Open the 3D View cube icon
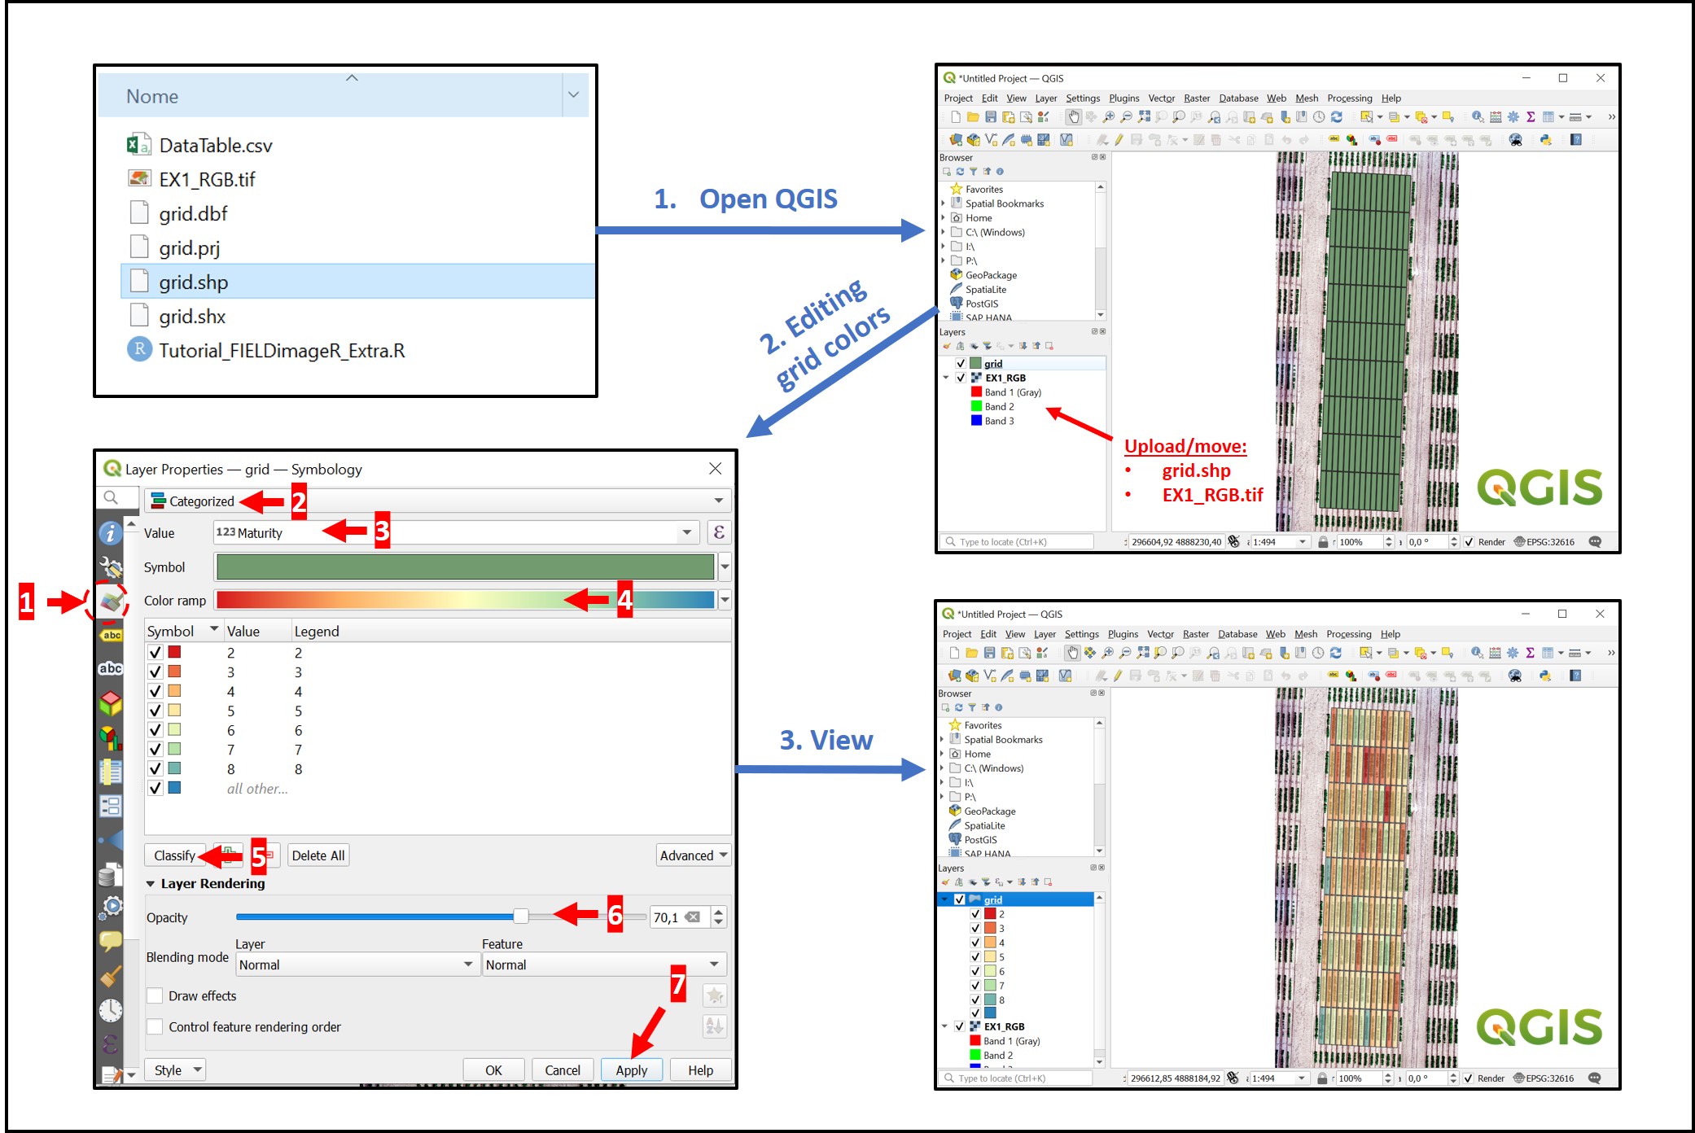Viewport: 1695px width, 1133px height. (x=111, y=702)
